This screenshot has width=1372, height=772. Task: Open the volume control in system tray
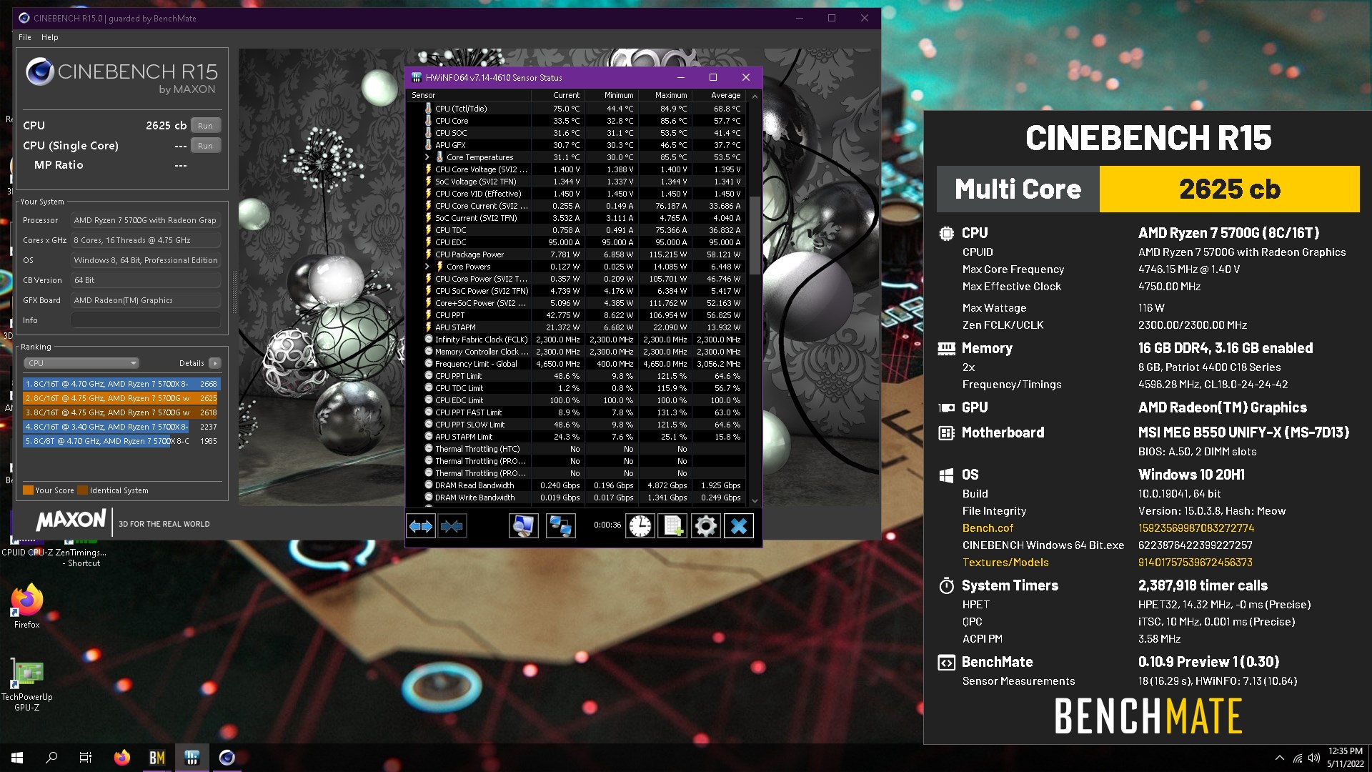[1313, 758]
